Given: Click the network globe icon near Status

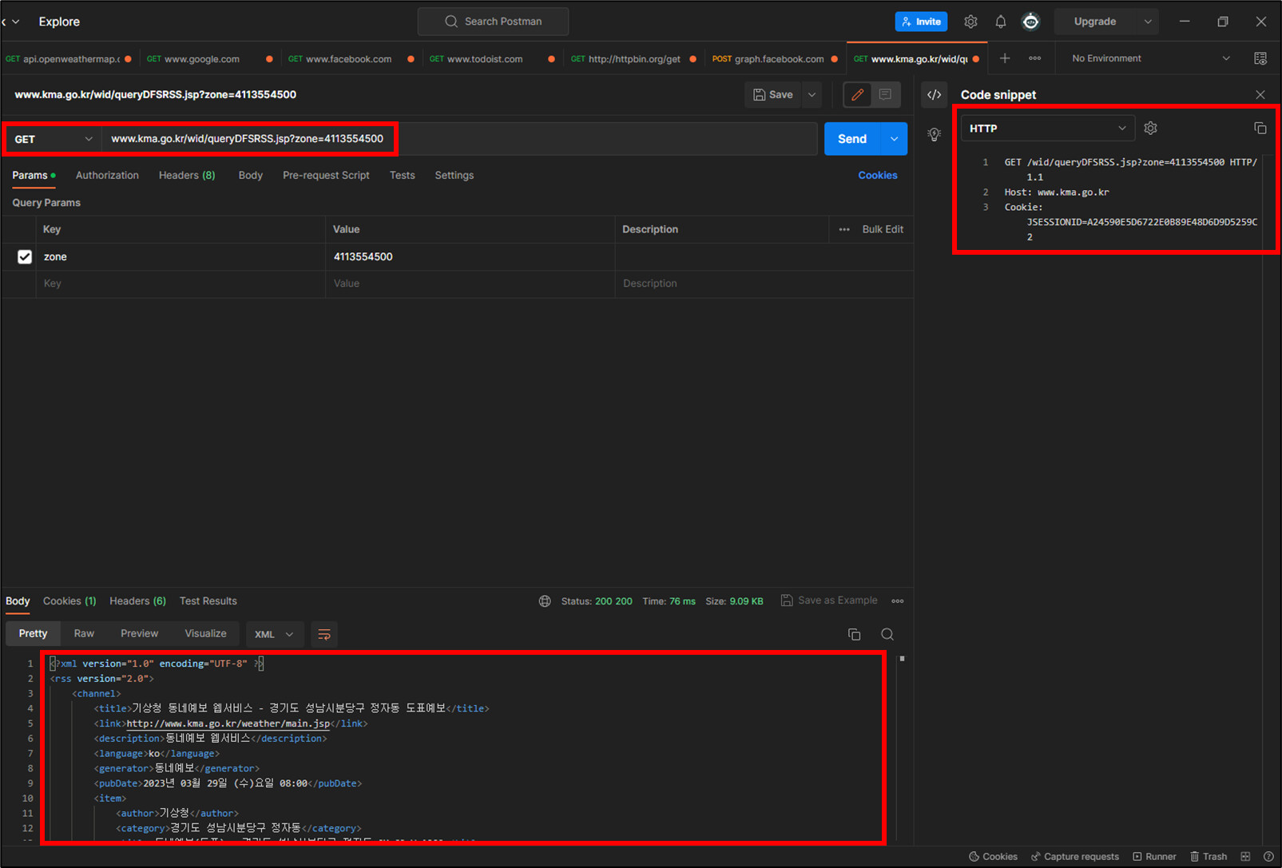Looking at the screenshot, I should [x=545, y=601].
